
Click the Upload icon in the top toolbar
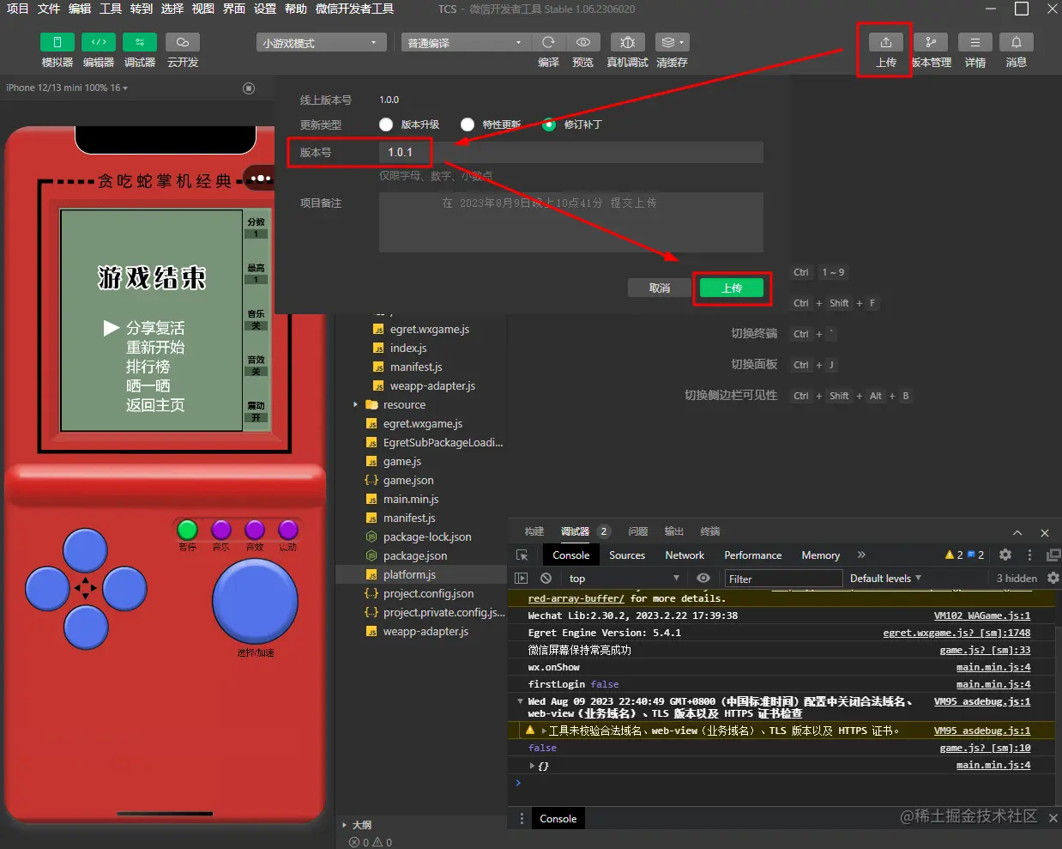point(885,42)
